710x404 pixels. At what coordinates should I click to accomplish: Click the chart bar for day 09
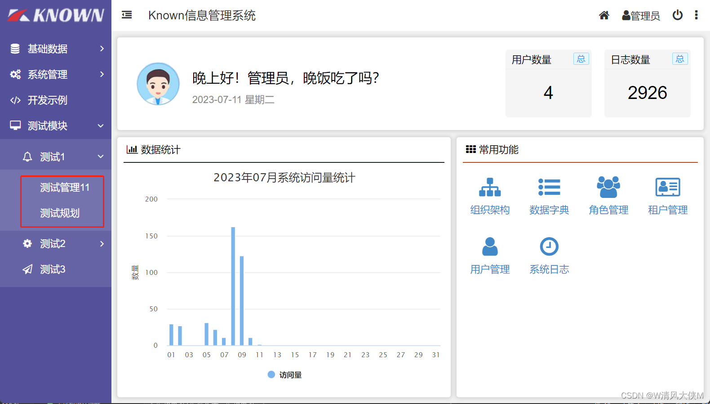click(242, 301)
